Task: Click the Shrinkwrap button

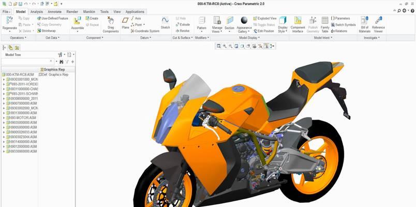Action: 47,31
